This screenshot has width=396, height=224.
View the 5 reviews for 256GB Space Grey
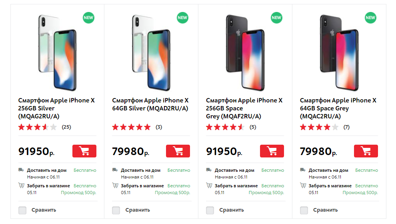(x=253, y=128)
